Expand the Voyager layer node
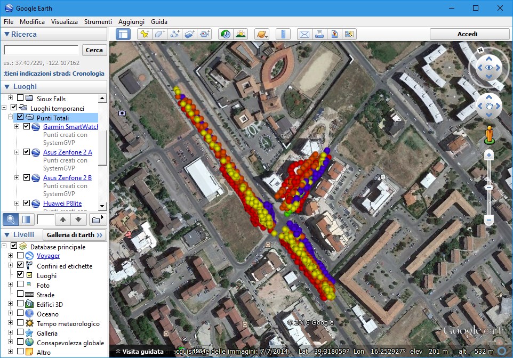This screenshot has width=513, height=358. coord(11,255)
